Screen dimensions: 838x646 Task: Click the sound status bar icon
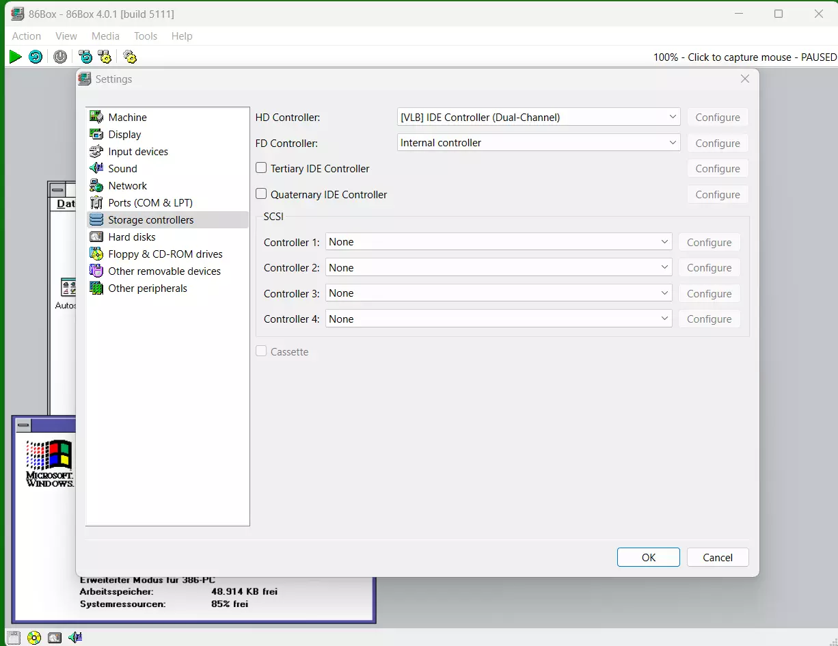75,638
